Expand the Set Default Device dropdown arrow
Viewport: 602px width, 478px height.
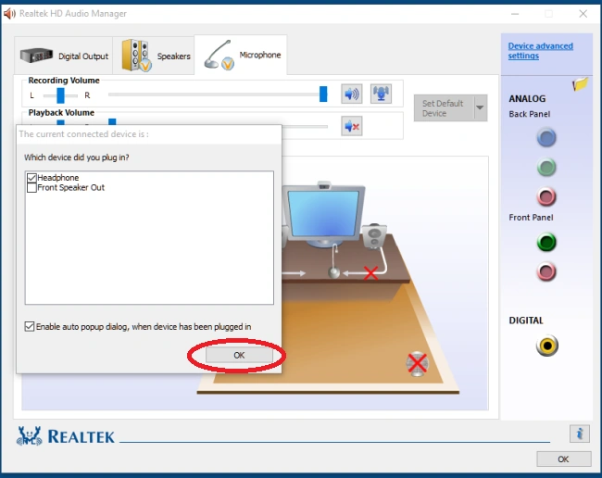click(480, 107)
